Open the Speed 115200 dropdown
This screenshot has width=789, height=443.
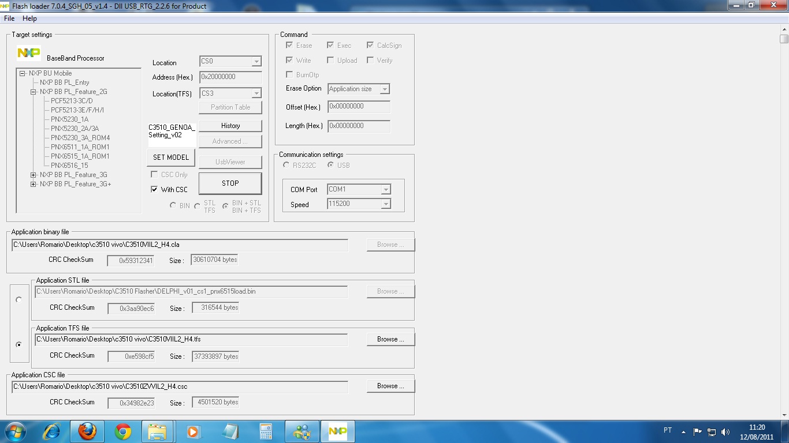[x=386, y=204]
